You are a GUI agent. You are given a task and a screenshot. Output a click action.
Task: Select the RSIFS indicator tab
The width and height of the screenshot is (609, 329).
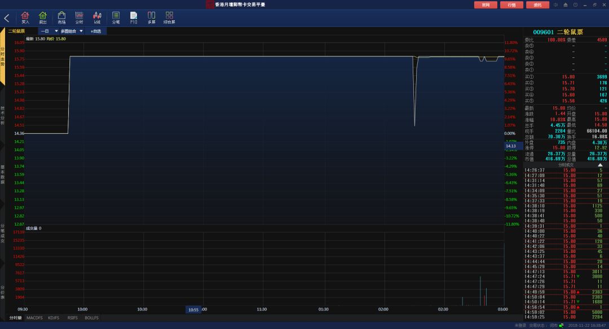[x=73, y=318]
